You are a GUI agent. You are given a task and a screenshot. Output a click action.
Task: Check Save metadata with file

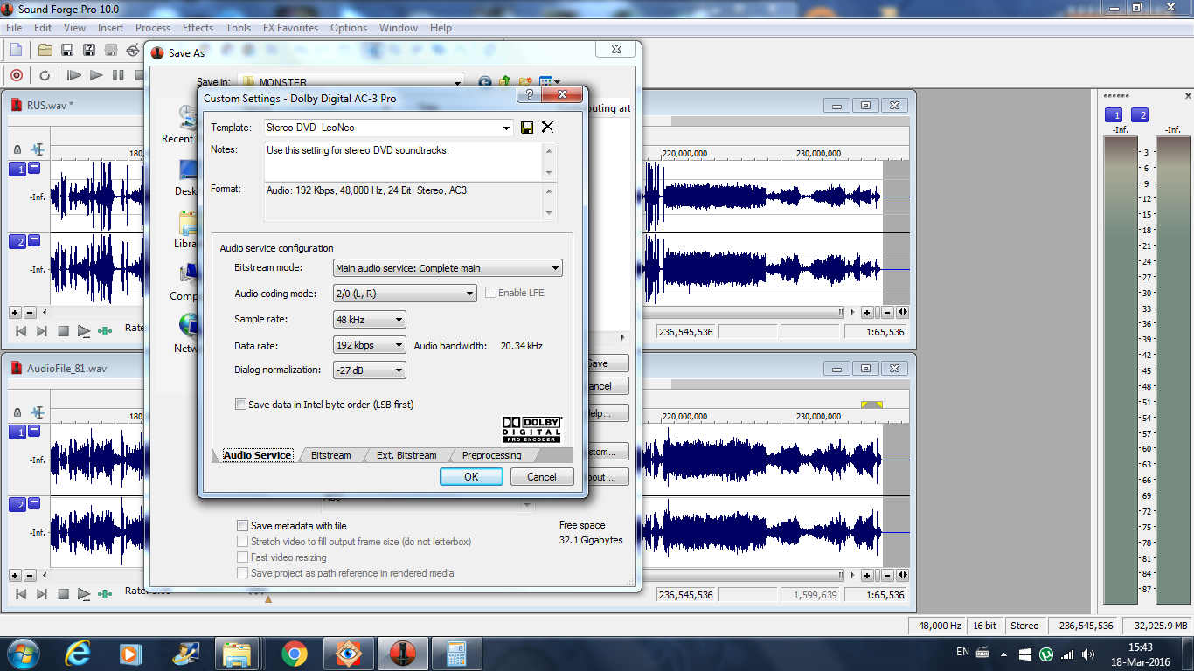pos(242,526)
